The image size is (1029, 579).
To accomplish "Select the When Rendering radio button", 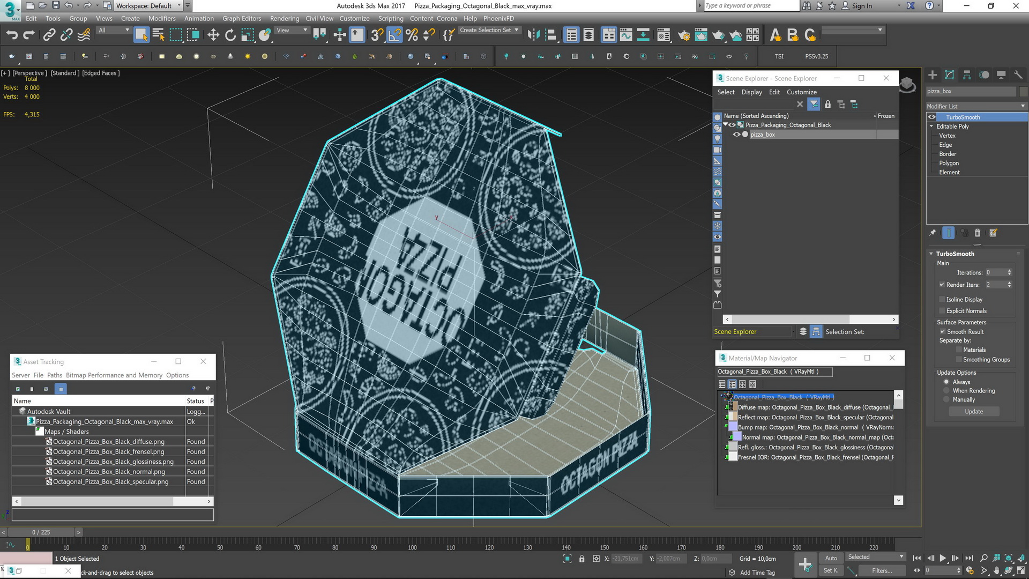I will tap(946, 391).
